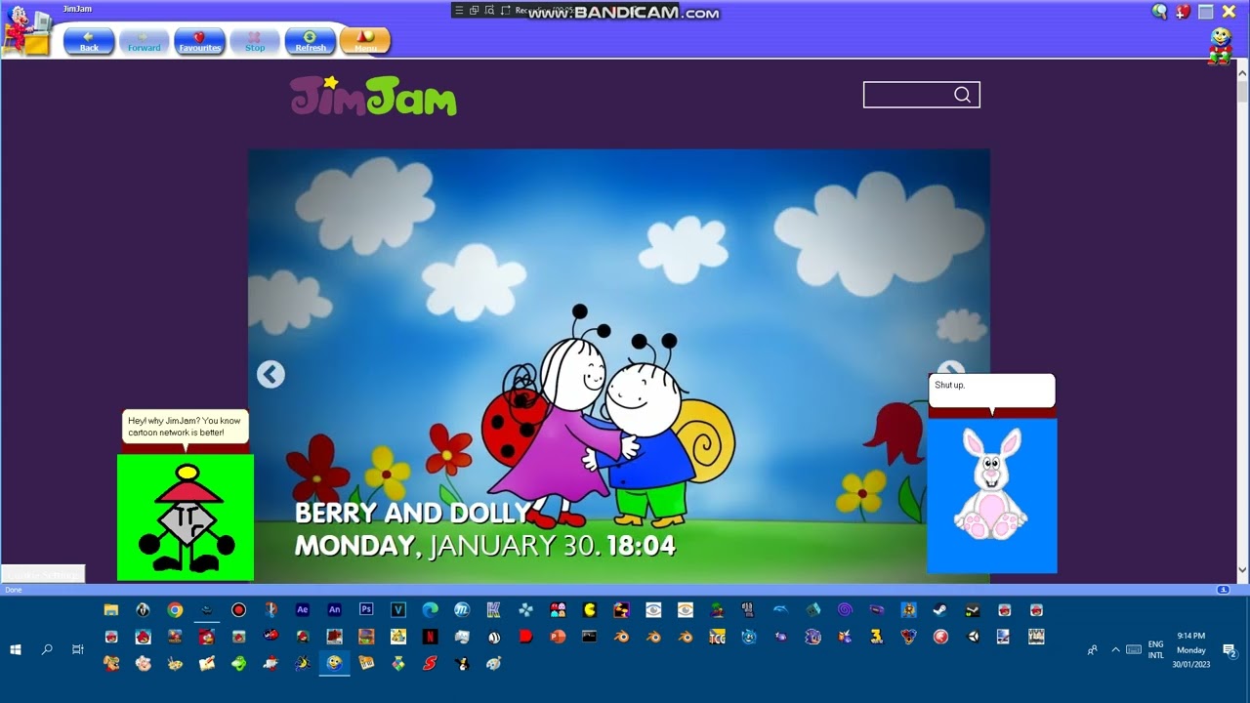Open the touch keyboard tray icon
This screenshot has height=703, width=1250.
click(1134, 649)
